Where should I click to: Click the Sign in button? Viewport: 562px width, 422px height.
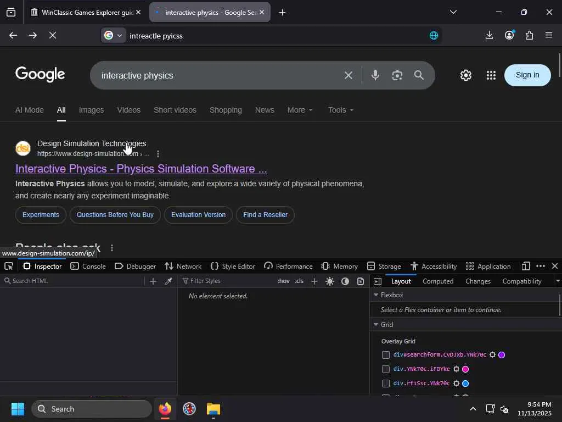527,75
